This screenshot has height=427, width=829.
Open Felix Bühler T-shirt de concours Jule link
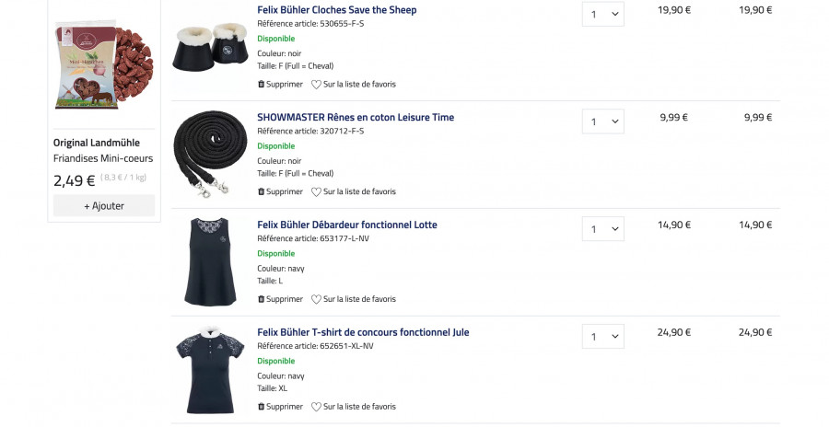(363, 332)
